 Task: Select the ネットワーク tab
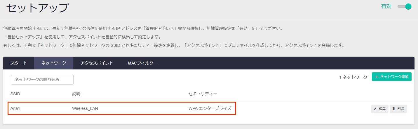(x=54, y=63)
